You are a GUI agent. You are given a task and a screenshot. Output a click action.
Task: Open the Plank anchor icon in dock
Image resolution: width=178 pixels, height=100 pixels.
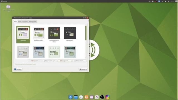(x=70, y=97)
